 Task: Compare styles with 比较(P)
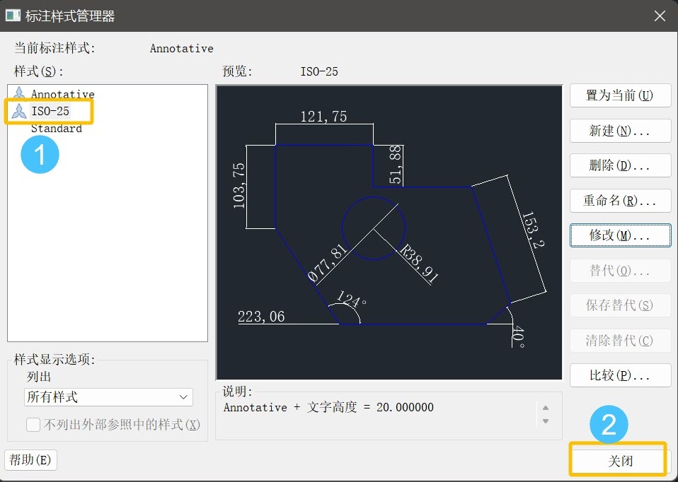coord(620,375)
